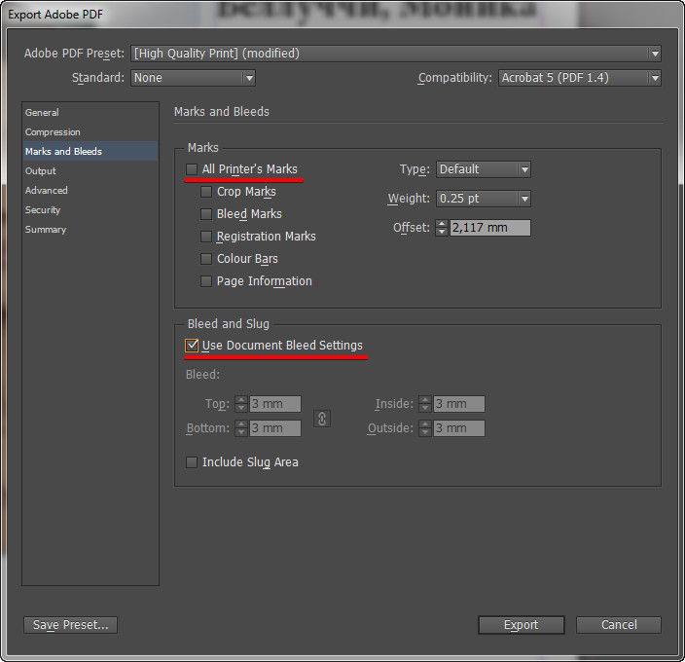This screenshot has height=662, width=685.
Task: Uncheck Use Document Bleed Settings
Action: tap(192, 346)
